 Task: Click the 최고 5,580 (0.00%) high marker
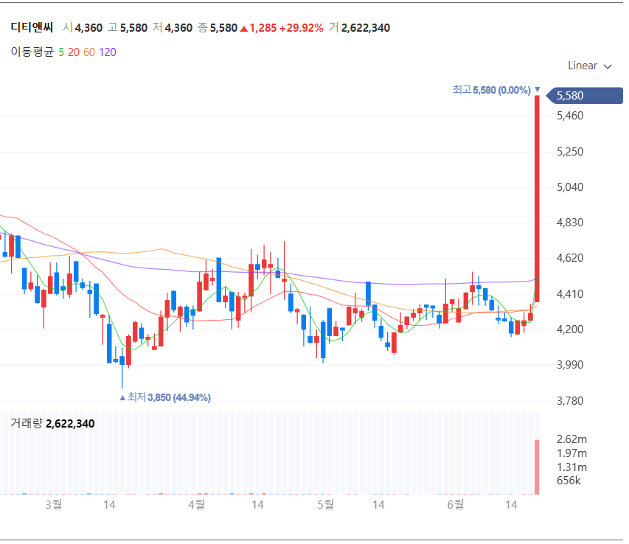click(x=496, y=90)
